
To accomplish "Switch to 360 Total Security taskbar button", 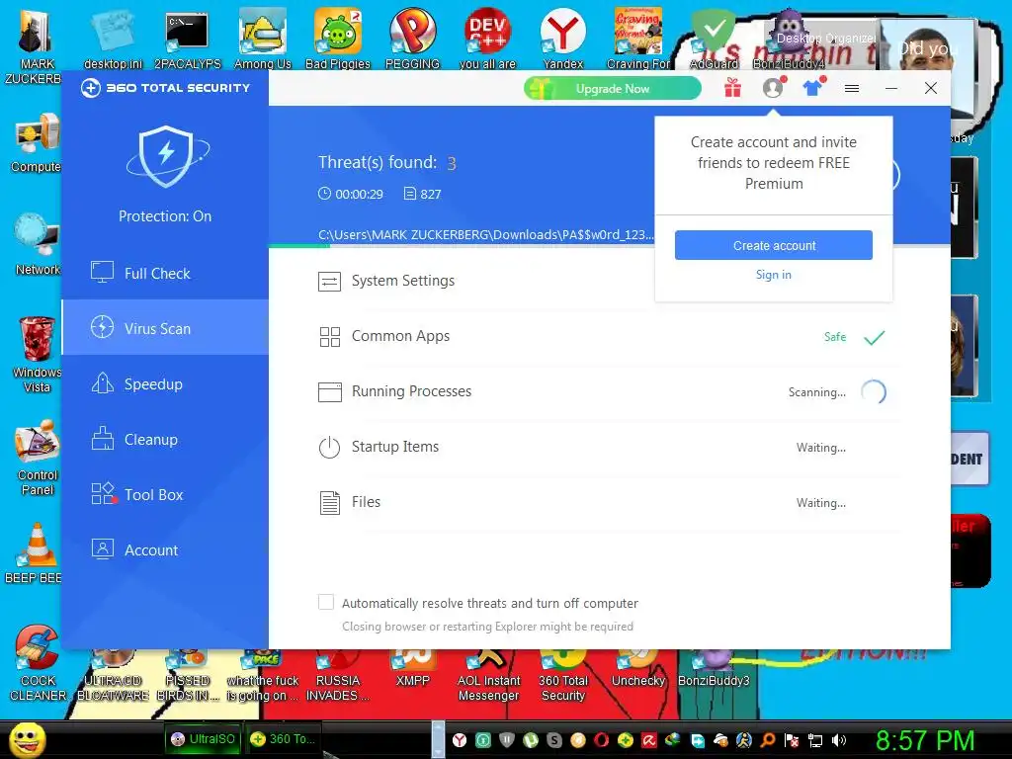I will [284, 739].
